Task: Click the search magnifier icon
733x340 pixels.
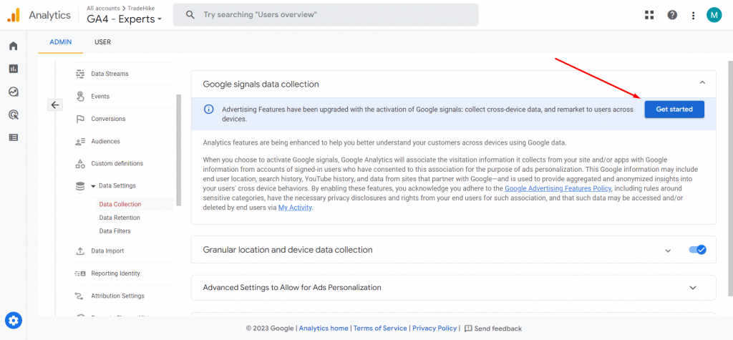Action: tap(190, 15)
